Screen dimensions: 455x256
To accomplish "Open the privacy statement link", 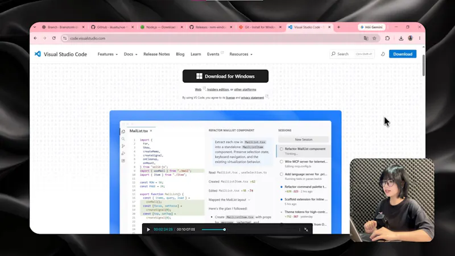I will pyautogui.click(x=253, y=98).
